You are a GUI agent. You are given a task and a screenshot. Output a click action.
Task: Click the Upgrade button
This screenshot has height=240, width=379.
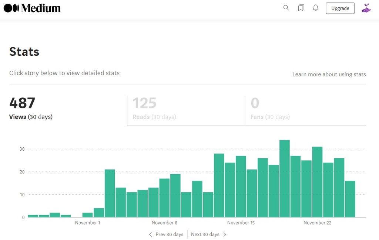(340, 8)
